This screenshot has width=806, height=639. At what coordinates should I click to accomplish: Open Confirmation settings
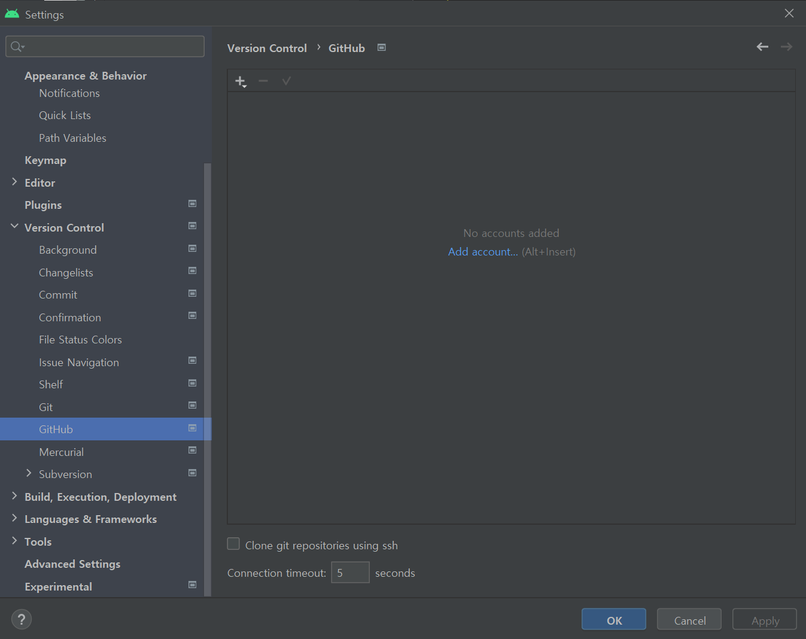pyautogui.click(x=70, y=318)
